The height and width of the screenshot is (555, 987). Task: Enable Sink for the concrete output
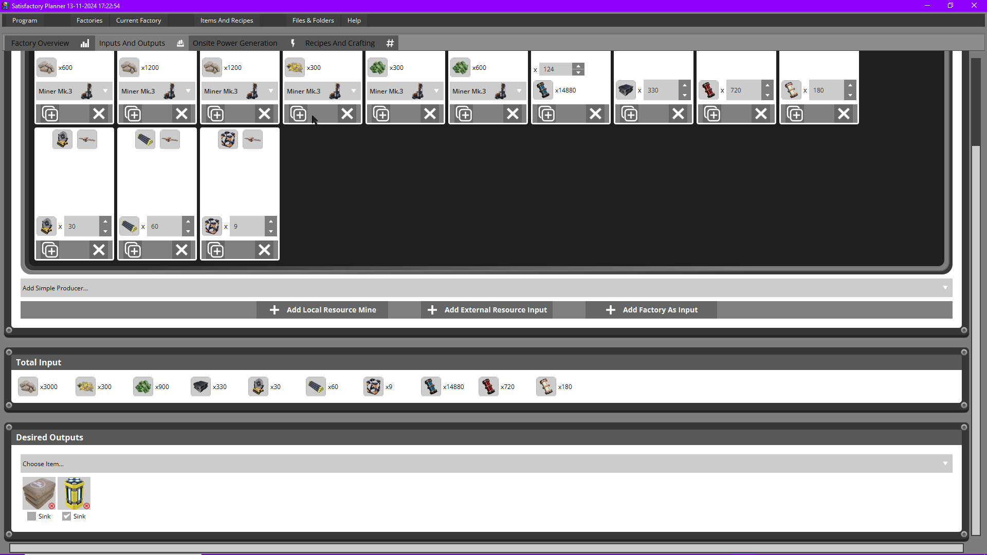(32, 516)
